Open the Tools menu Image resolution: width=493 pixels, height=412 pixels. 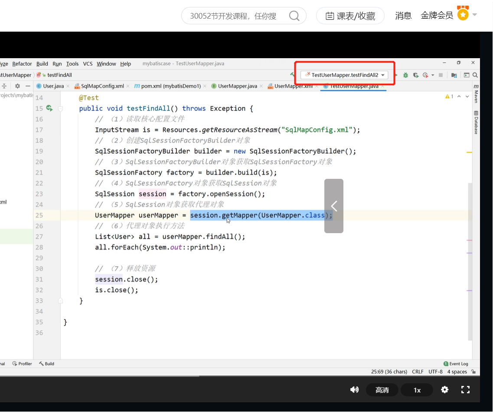click(x=72, y=63)
